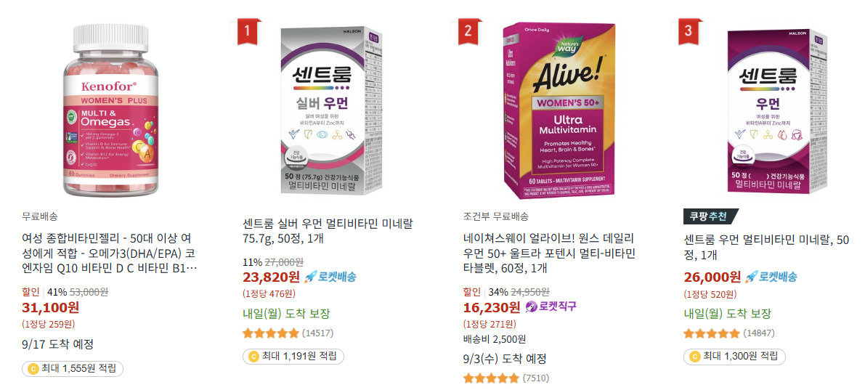Click the coin icon in 최대 1,300원 적립
The height and width of the screenshot is (390, 865).
click(694, 357)
